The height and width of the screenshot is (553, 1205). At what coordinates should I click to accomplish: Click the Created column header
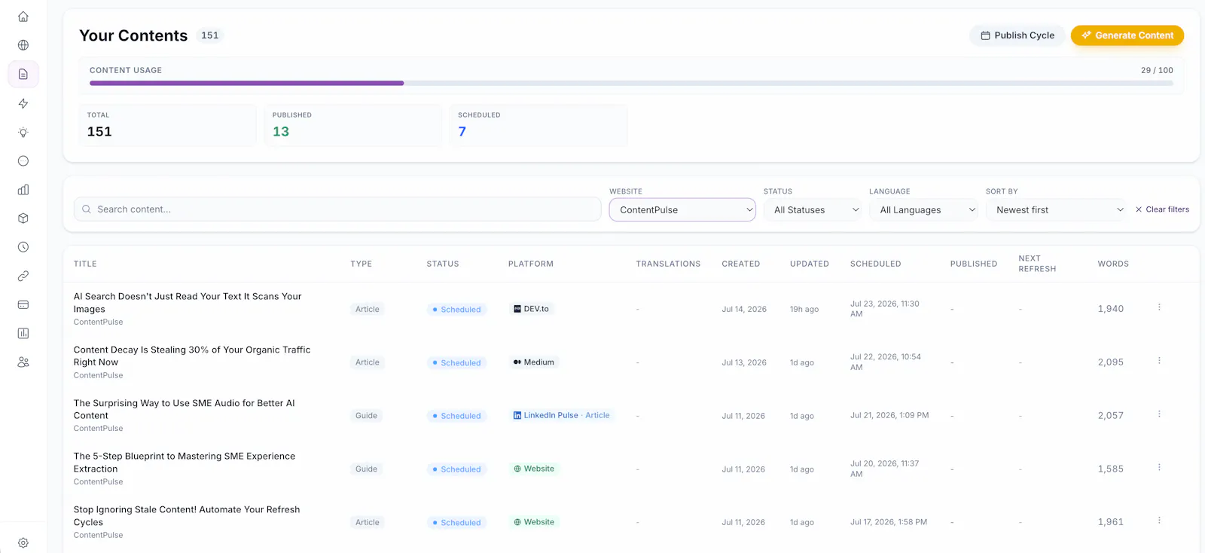pyautogui.click(x=741, y=264)
